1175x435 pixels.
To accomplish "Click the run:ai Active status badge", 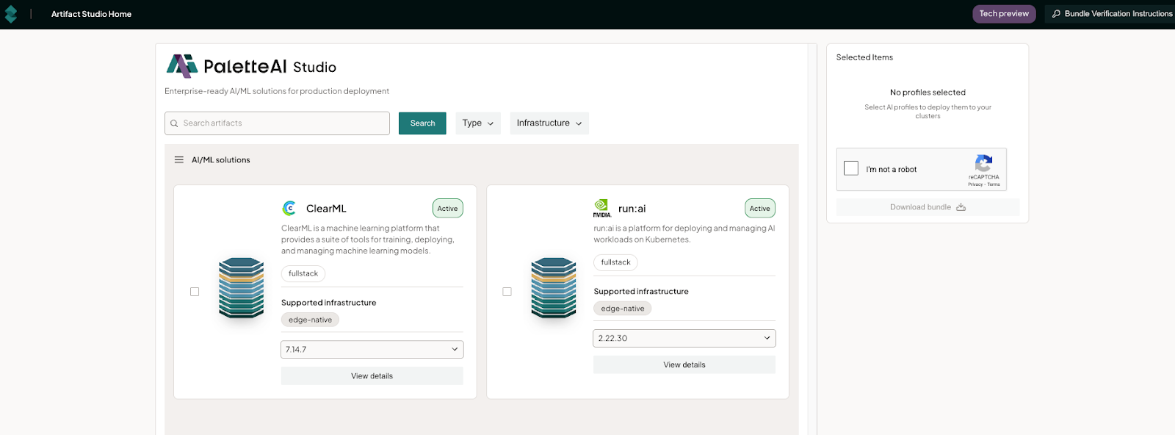I will (x=760, y=209).
